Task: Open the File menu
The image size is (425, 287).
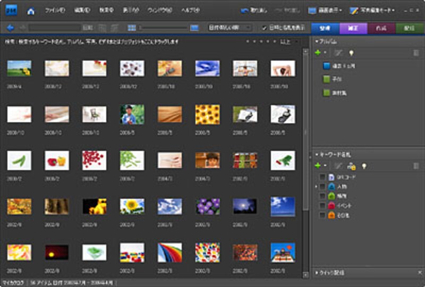Action: 55,11
